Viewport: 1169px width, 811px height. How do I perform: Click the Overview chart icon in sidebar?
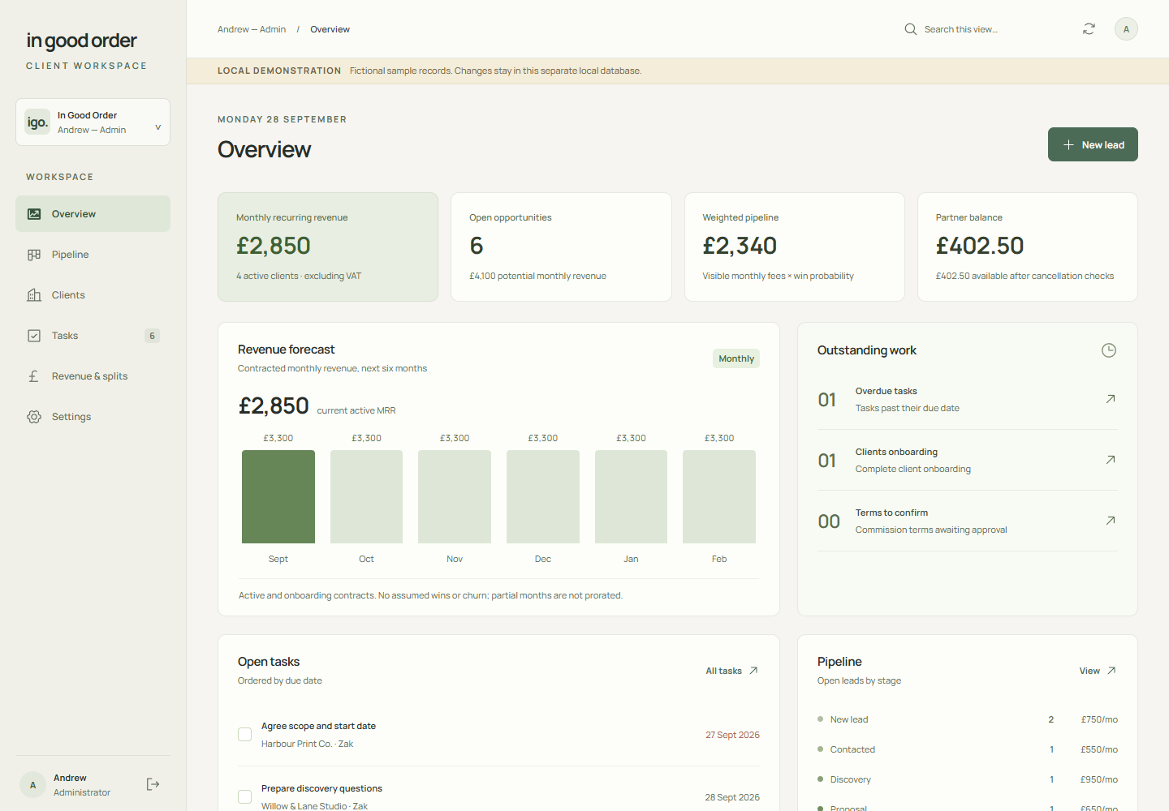(x=34, y=214)
